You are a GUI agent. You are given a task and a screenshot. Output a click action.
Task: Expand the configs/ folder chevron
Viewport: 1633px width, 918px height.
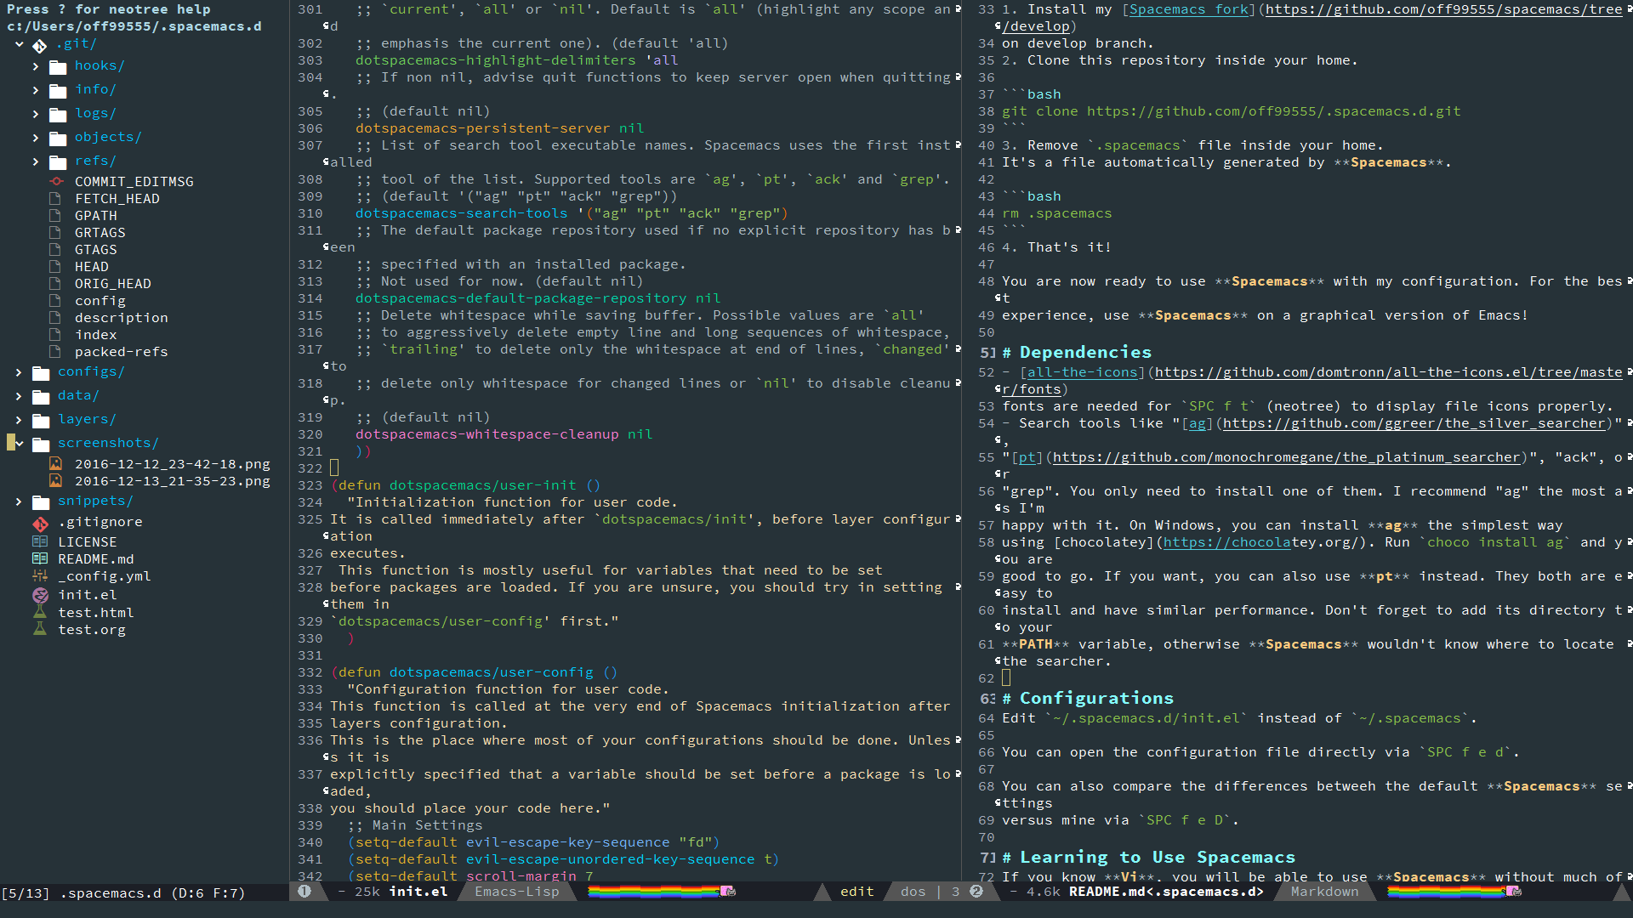tap(19, 372)
